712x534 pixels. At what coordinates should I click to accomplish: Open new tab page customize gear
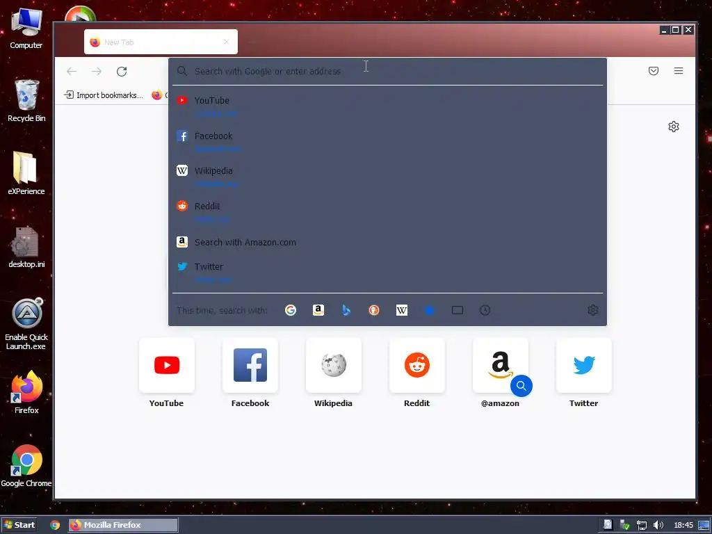(x=673, y=127)
